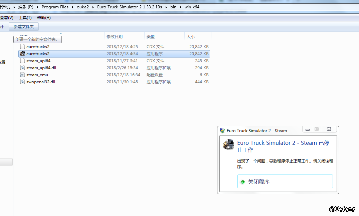The width and height of the screenshot is (359, 216).
Task: Sort files by 修改日期 column
Action: 115,37
